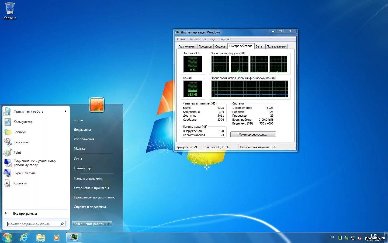Screen dimensions: 388x243
Task: Open the admin user profile link
Action: point(78,120)
